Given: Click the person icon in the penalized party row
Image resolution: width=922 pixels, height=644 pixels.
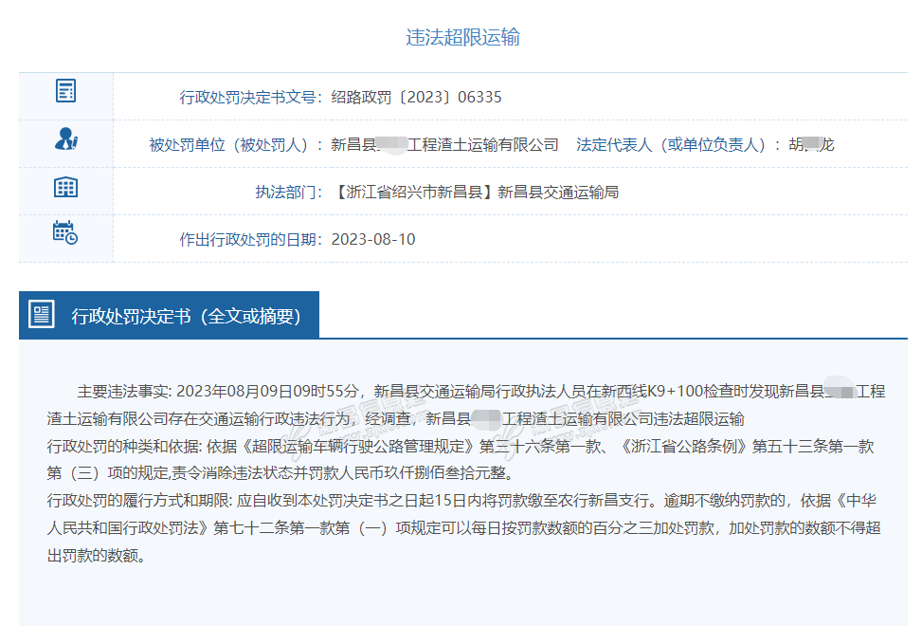Looking at the screenshot, I should click(65, 139).
